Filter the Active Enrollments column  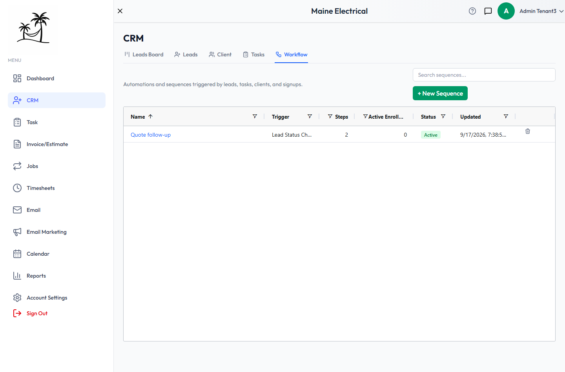[x=365, y=116]
